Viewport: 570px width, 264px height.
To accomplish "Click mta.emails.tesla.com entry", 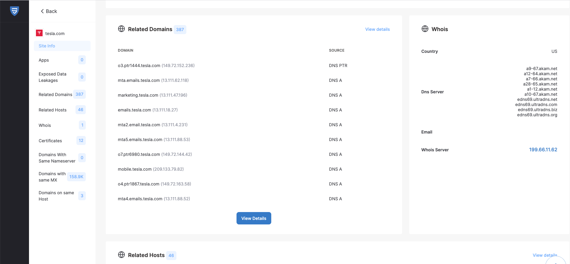I will coord(153,80).
